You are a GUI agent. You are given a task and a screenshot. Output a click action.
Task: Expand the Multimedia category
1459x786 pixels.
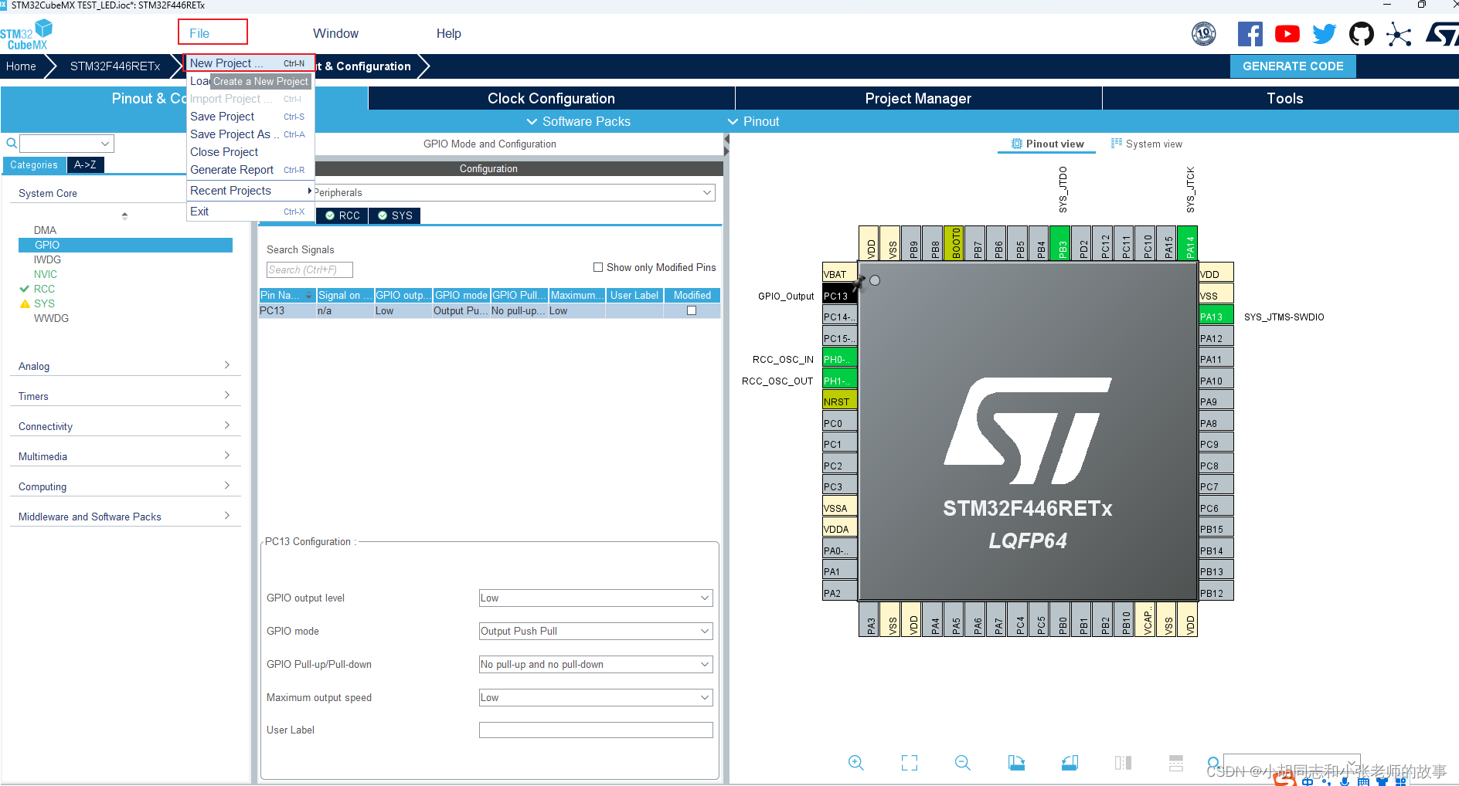(x=125, y=456)
